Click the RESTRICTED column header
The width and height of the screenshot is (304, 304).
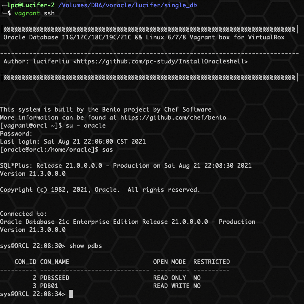click(x=212, y=262)
